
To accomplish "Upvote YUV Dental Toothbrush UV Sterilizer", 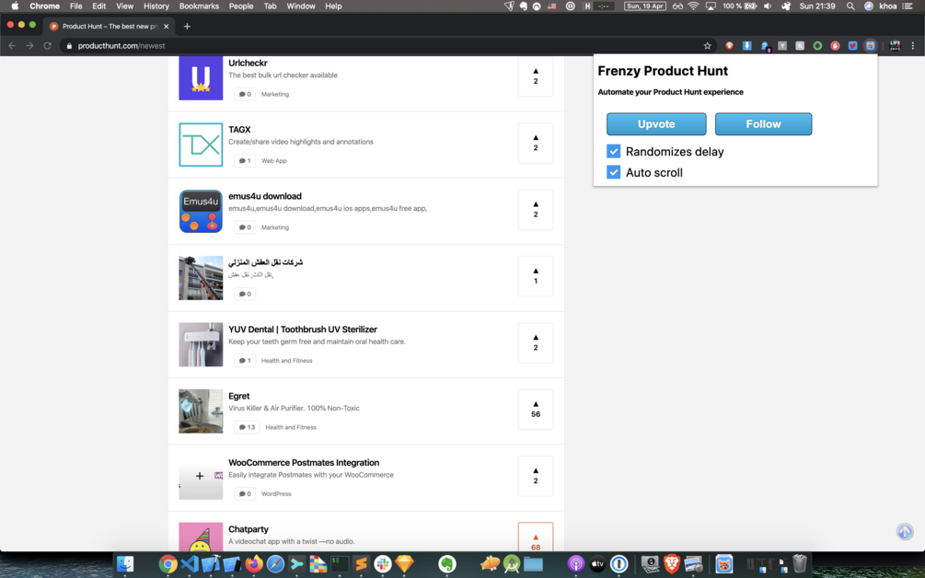I will point(536,342).
